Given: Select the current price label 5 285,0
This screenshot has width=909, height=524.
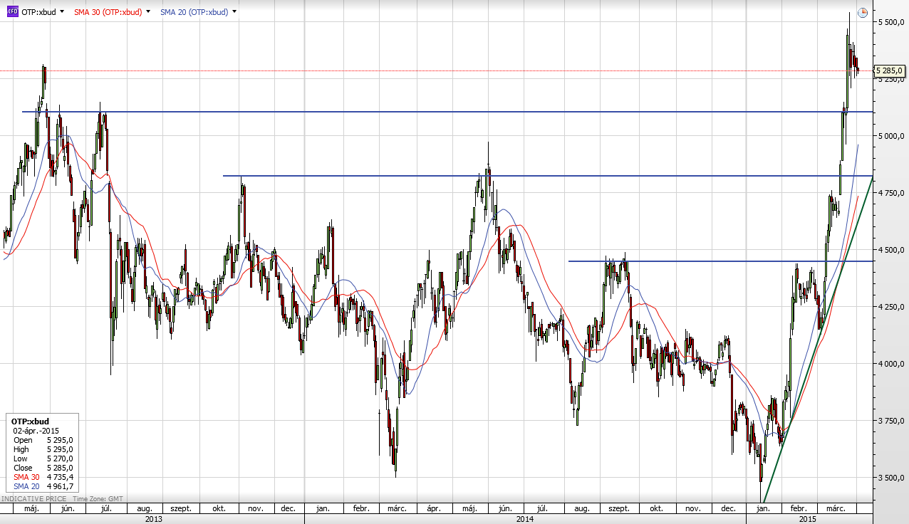Looking at the screenshot, I should (x=890, y=70).
